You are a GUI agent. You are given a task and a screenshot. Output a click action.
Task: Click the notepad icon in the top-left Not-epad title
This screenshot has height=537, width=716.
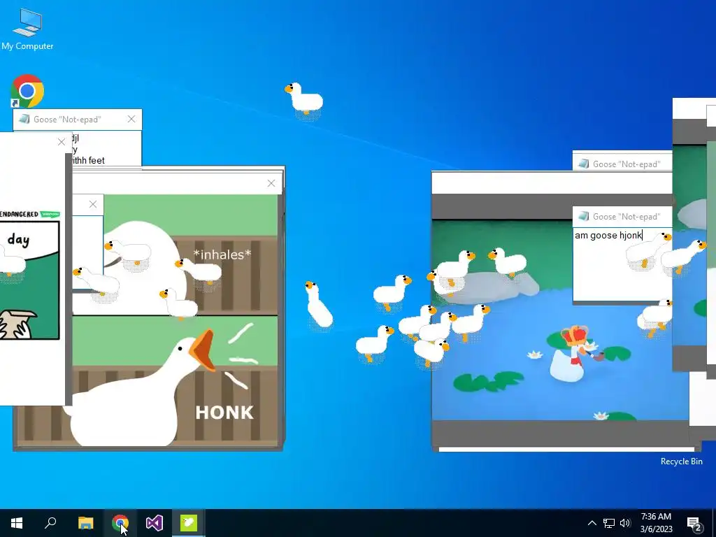click(24, 119)
